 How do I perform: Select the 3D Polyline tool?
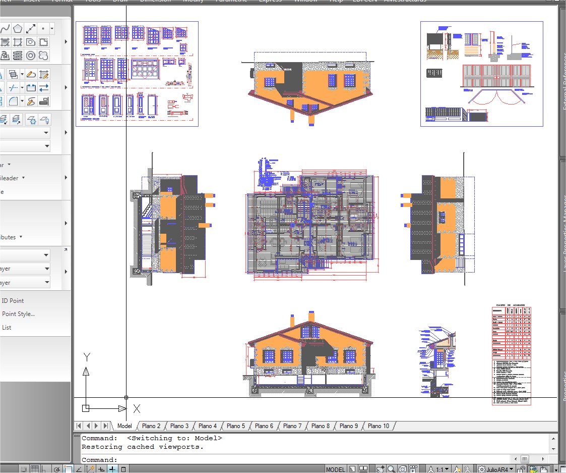pos(5,56)
